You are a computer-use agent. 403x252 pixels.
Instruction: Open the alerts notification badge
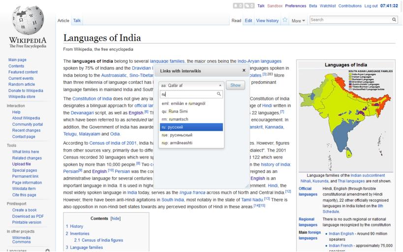coord(238,6)
